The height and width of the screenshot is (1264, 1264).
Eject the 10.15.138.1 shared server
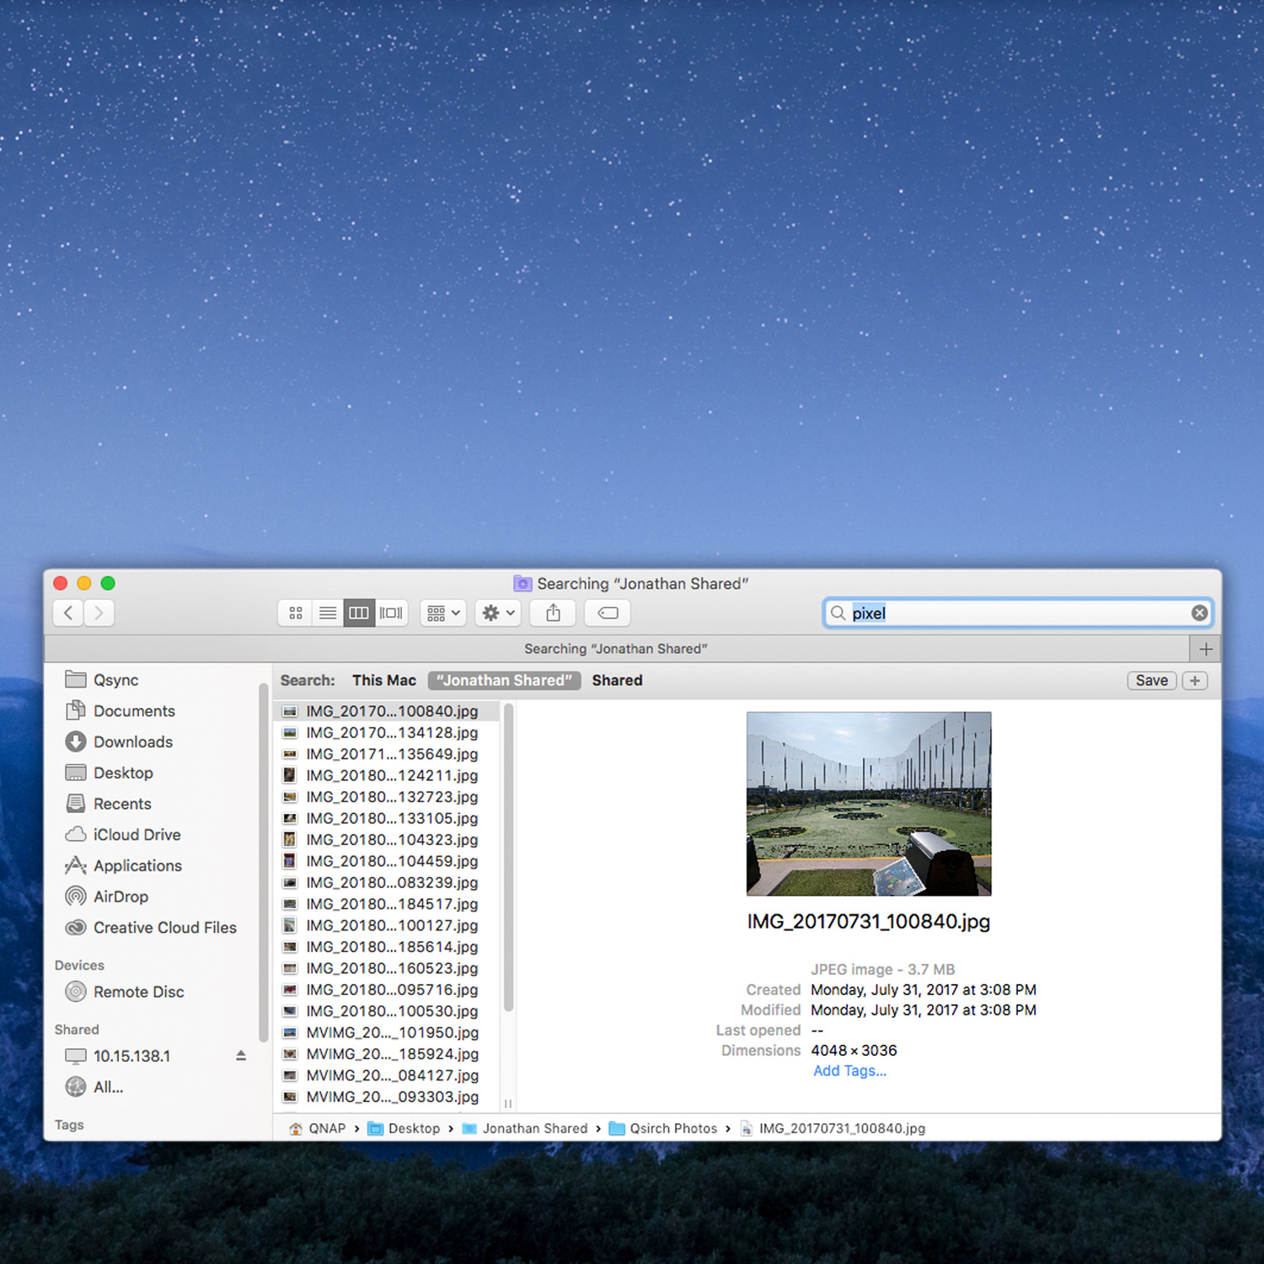(241, 1056)
